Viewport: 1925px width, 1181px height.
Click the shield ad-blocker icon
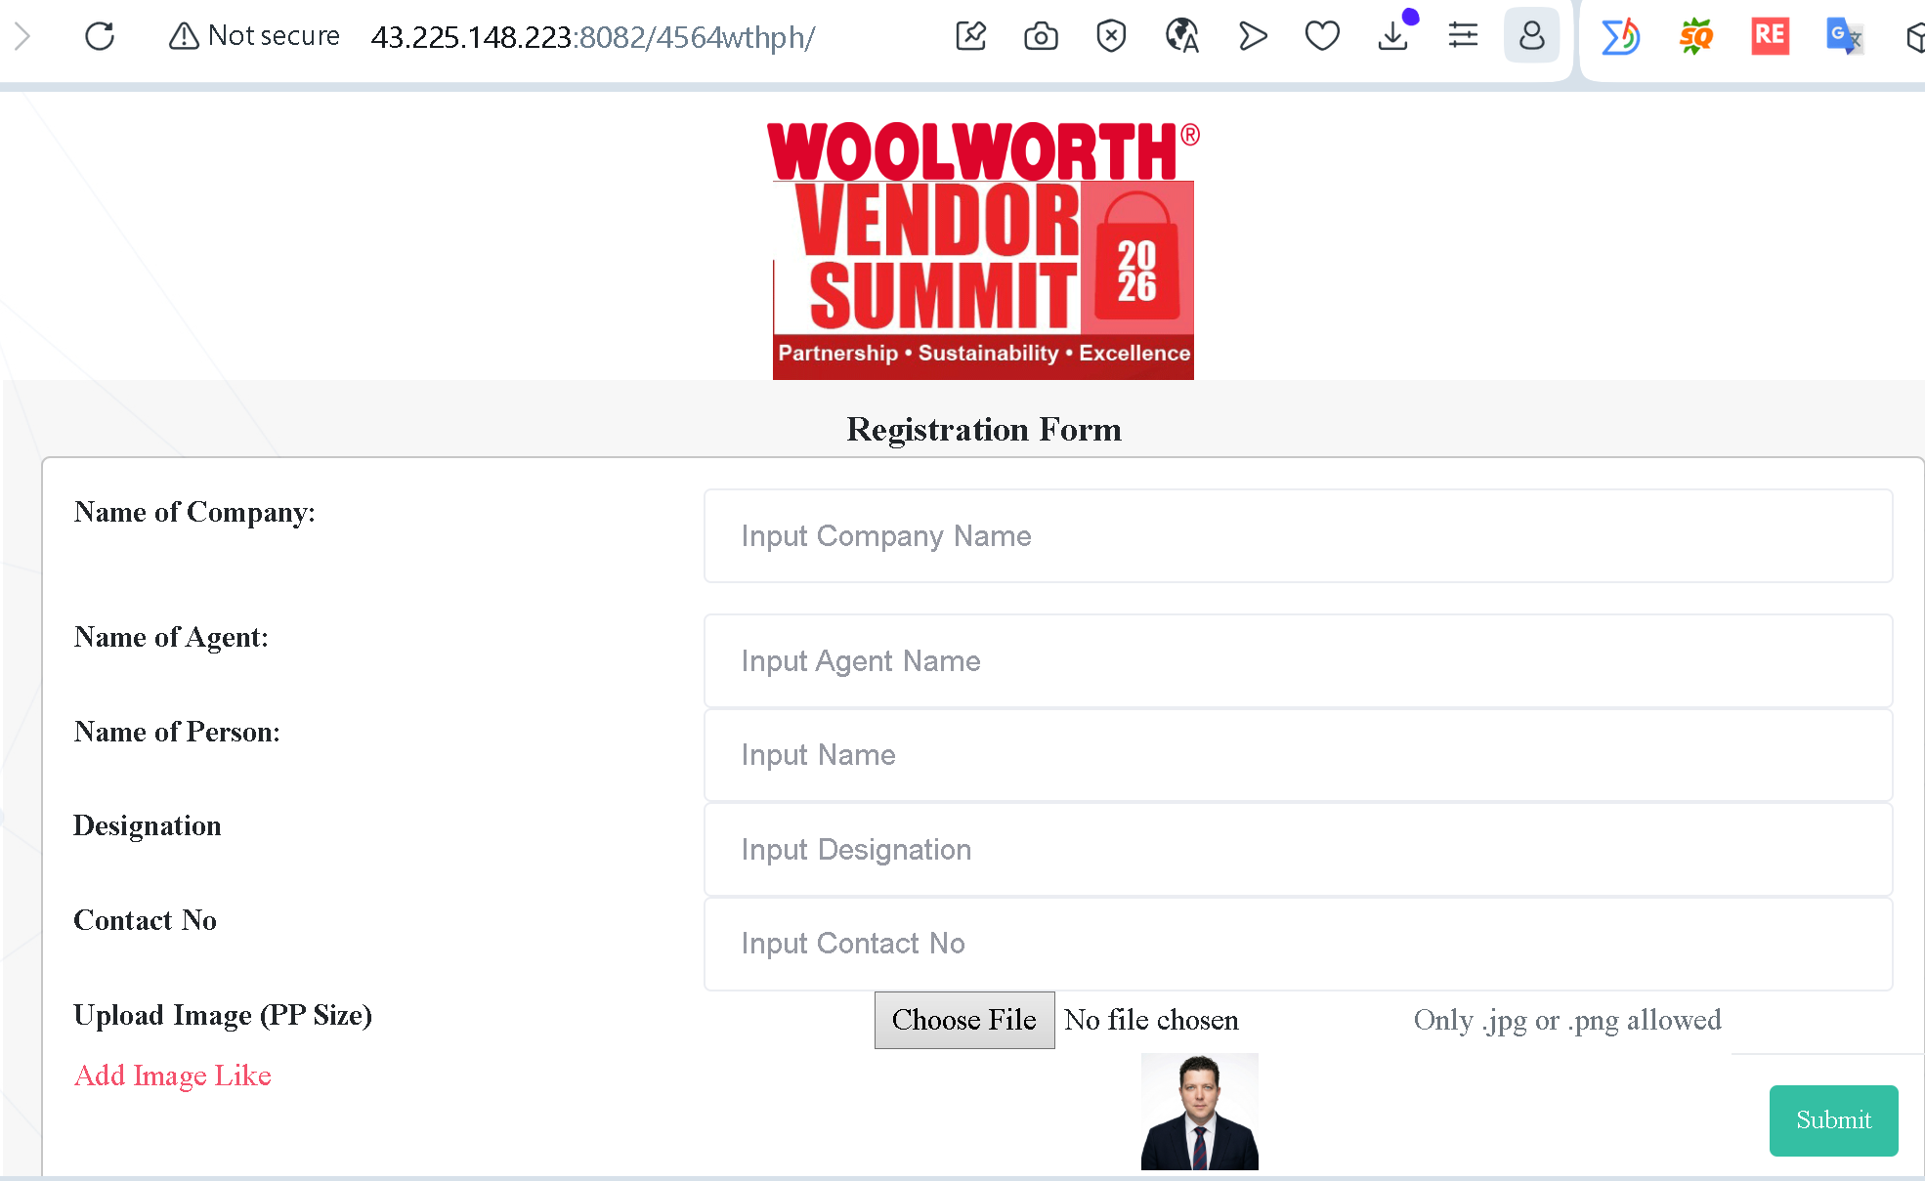click(1111, 36)
